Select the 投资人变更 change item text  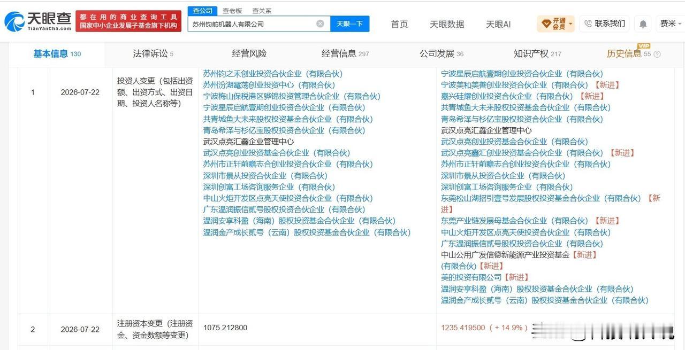155,92
